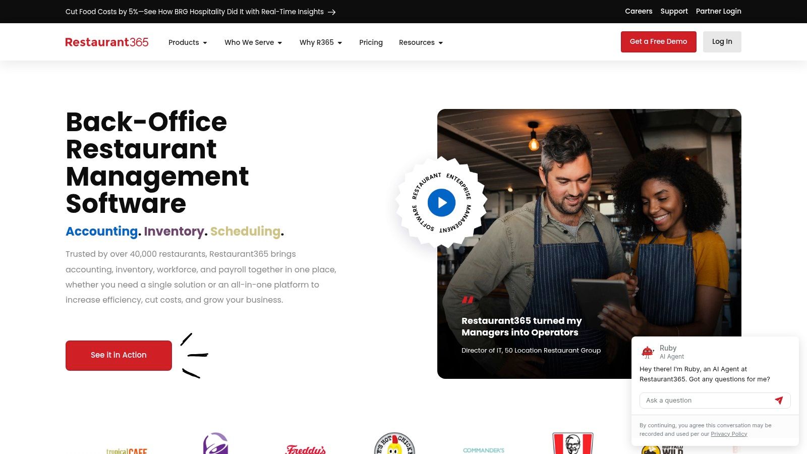Click the send message arrow in the chat widget
Viewport: 807px width, 454px height.
click(779, 400)
